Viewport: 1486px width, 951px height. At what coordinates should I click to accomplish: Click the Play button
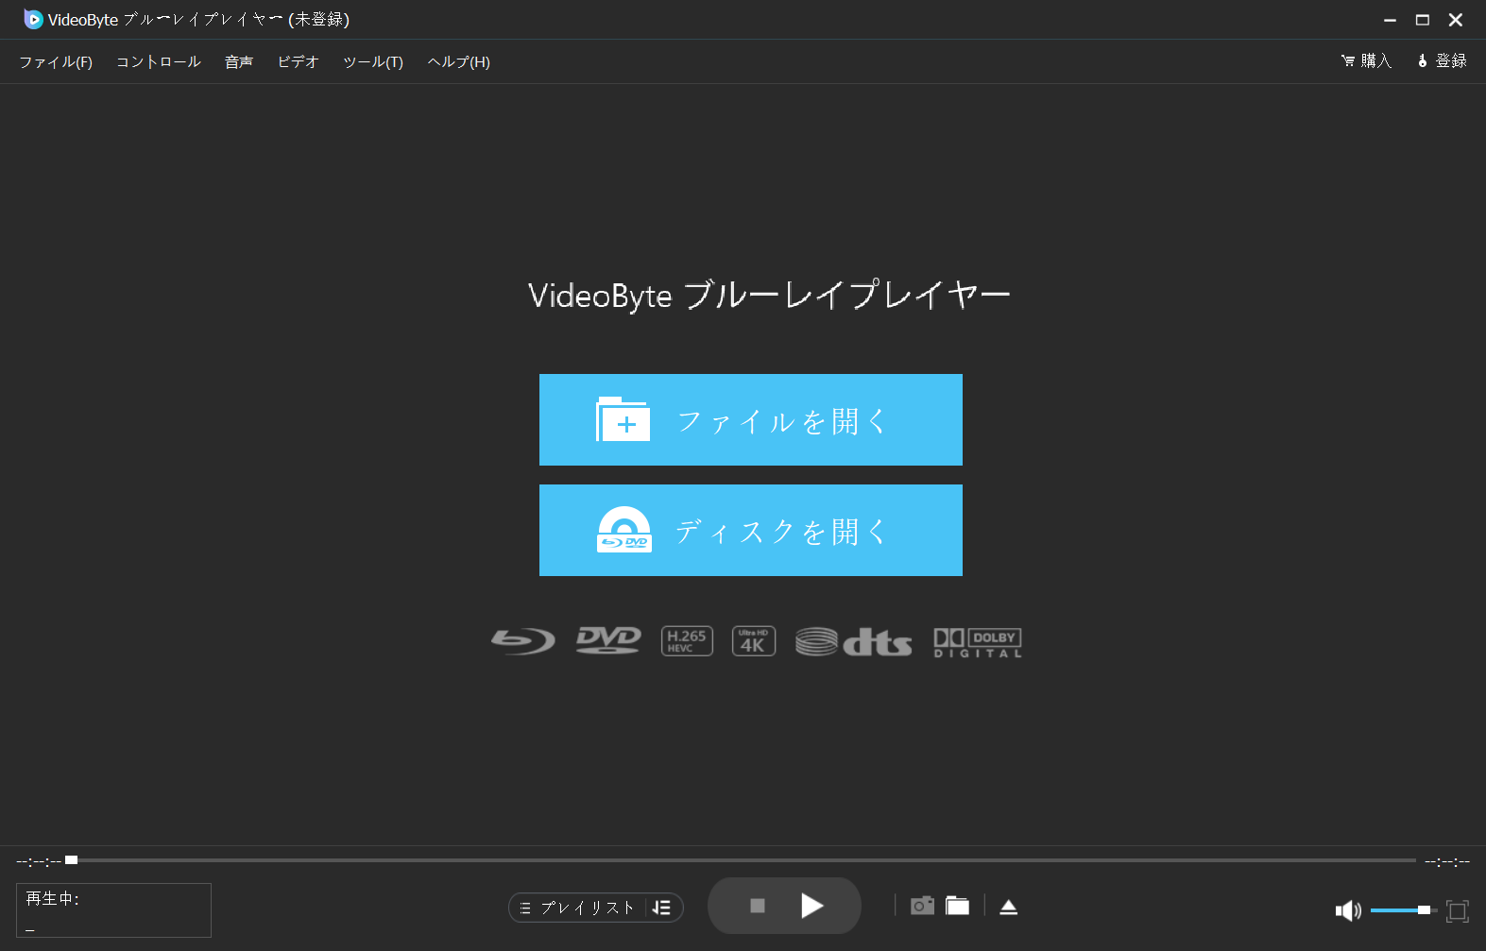point(811,907)
